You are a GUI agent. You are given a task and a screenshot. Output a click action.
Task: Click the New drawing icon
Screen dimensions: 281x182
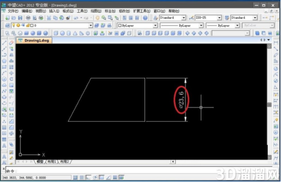pos(7,18)
